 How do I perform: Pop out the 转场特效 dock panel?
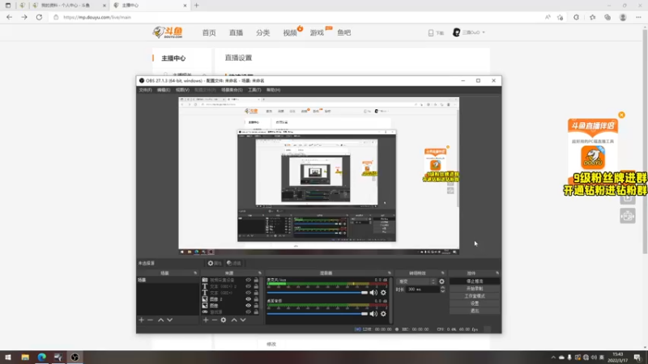(x=442, y=273)
